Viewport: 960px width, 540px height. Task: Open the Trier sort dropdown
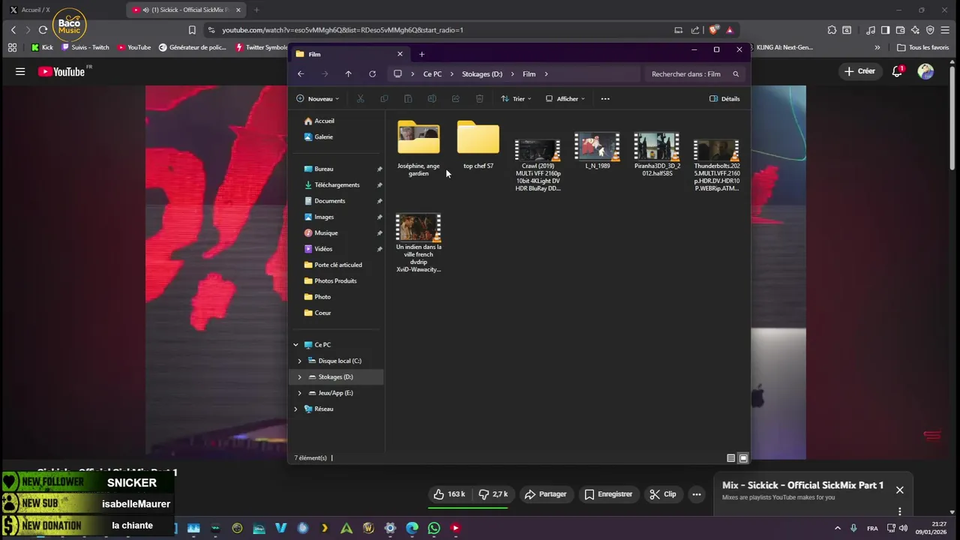[516, 98]
